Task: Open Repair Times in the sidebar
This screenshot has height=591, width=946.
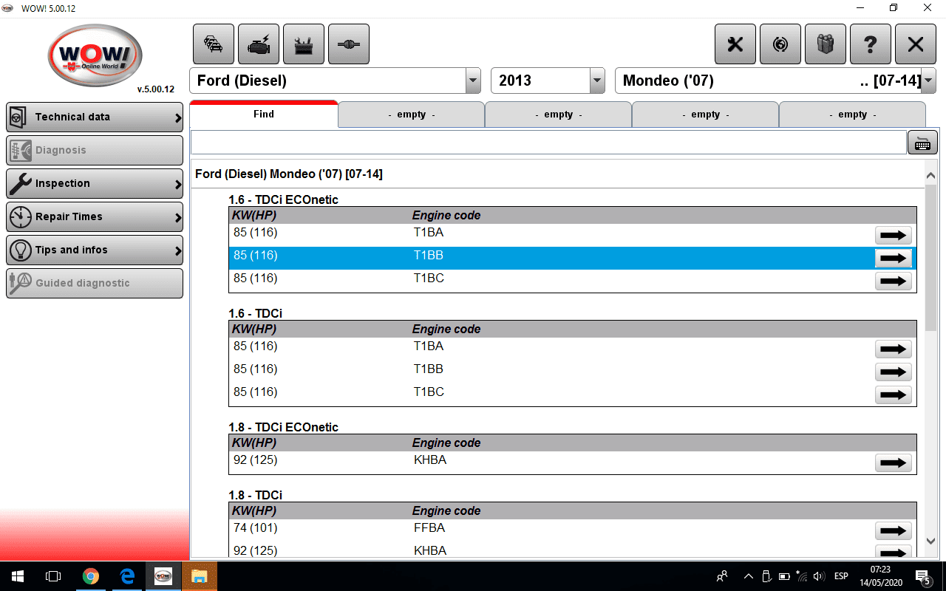Action: point(94,216)
